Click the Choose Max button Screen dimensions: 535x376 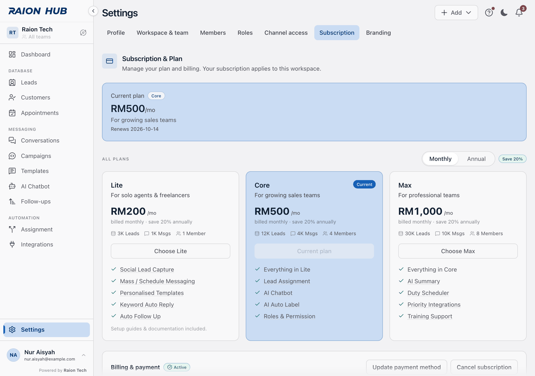pyautogui.click(x=458, y=251)
